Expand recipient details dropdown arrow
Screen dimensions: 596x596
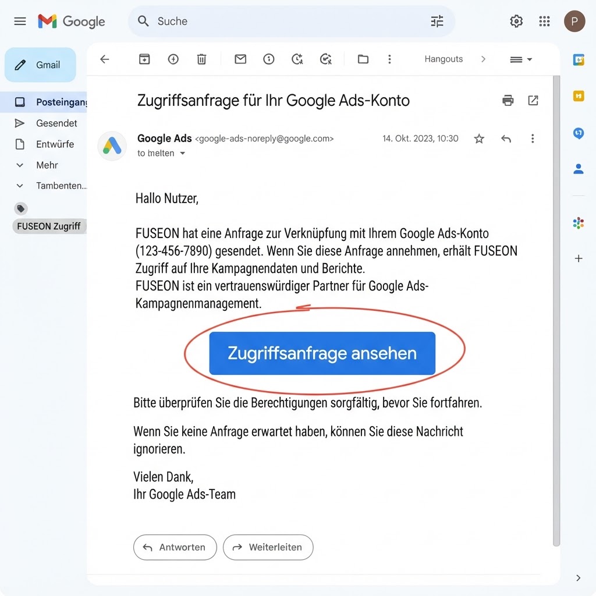(x=182, y=153)
